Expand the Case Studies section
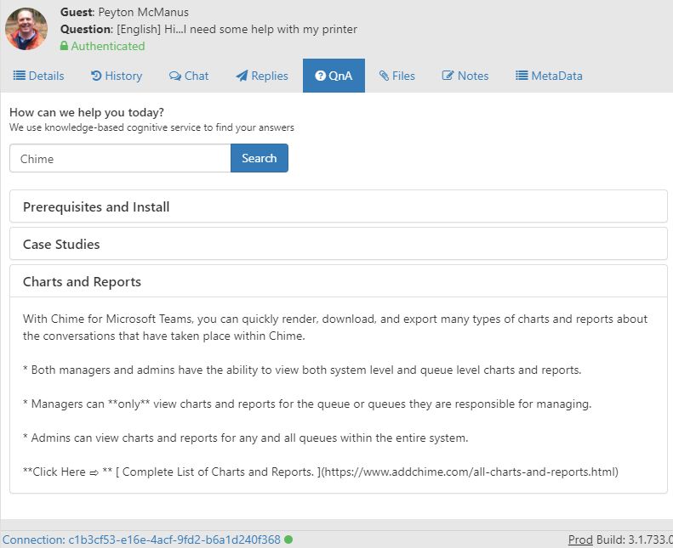The image size is (673, 548). click(x=339, y=244)
